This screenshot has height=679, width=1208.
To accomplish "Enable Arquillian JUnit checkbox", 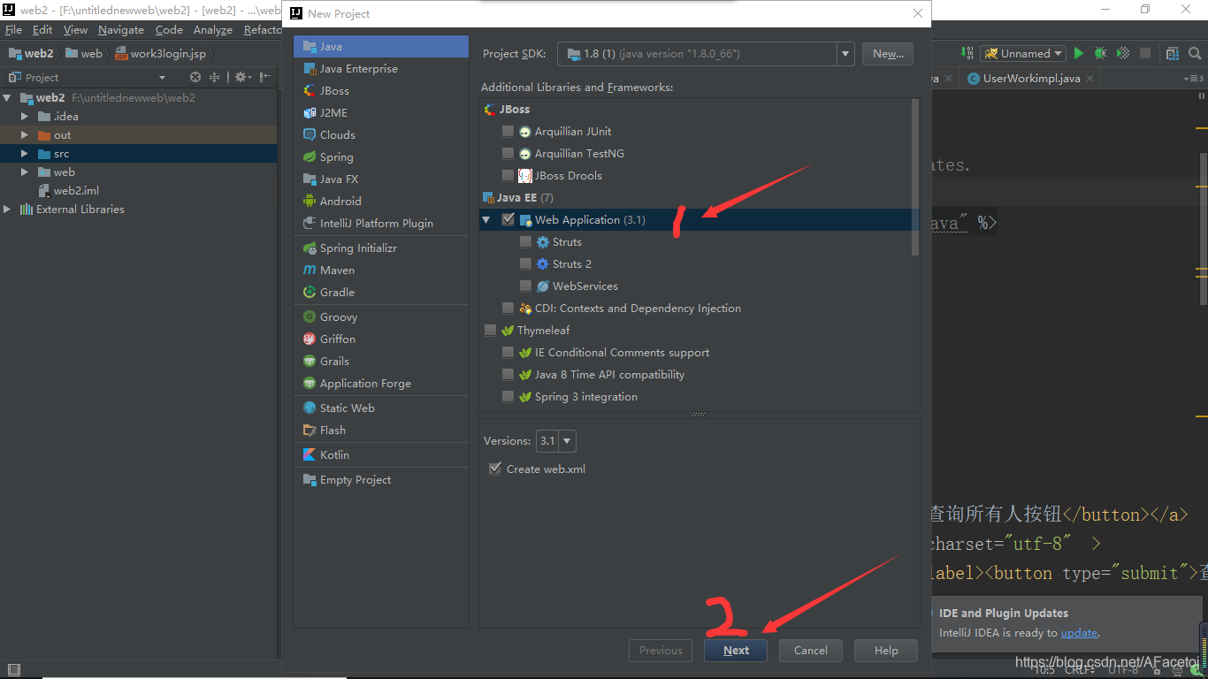I will coord(508,131).
